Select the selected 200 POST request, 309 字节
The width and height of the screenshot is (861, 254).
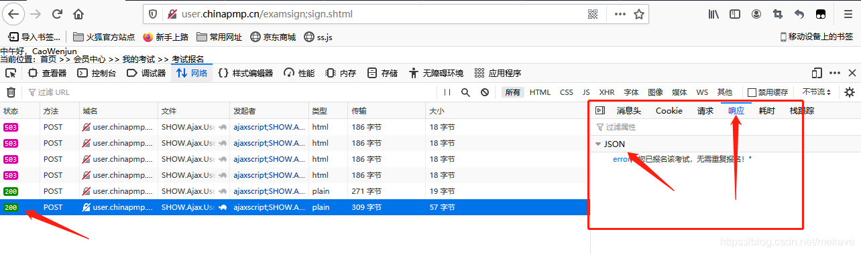[x=295, y=207]
